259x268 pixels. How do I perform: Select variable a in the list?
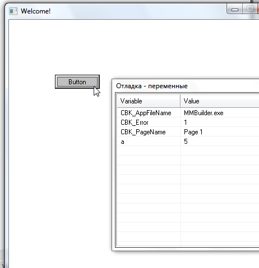188,142
